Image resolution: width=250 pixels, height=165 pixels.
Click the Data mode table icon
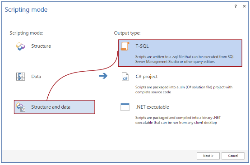(20, 77)
